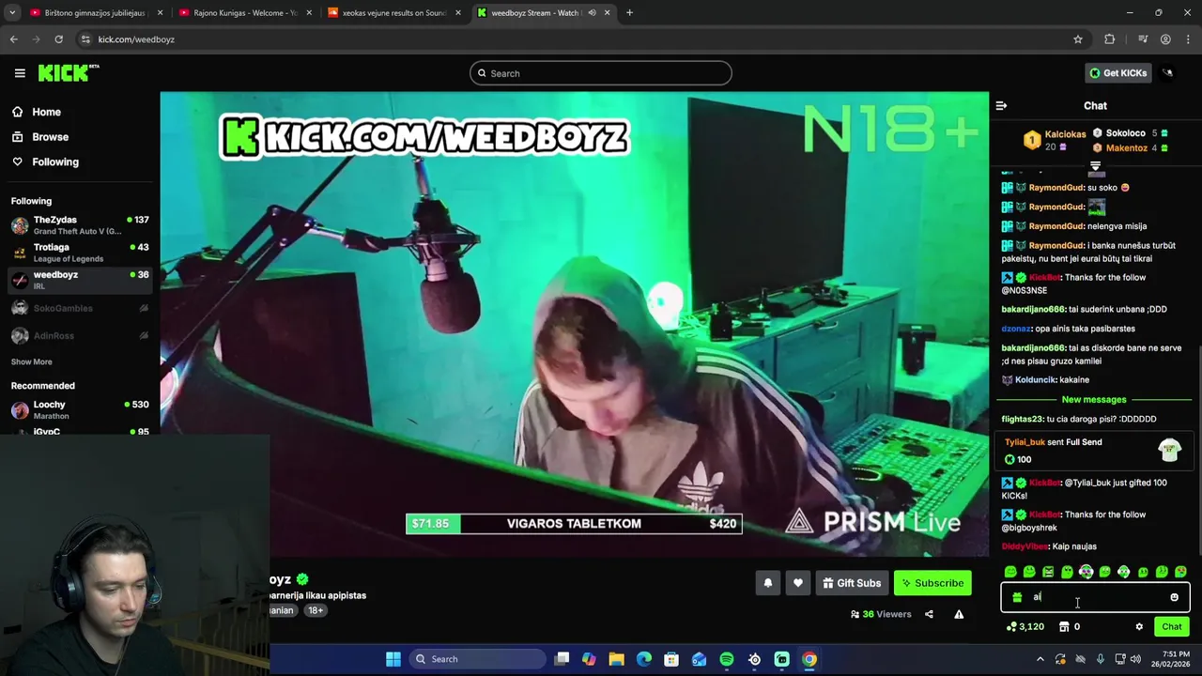
Task: Click RaymondGud username on 'su soko' message
Action: pyautogui.click(x=1056, y=188)
